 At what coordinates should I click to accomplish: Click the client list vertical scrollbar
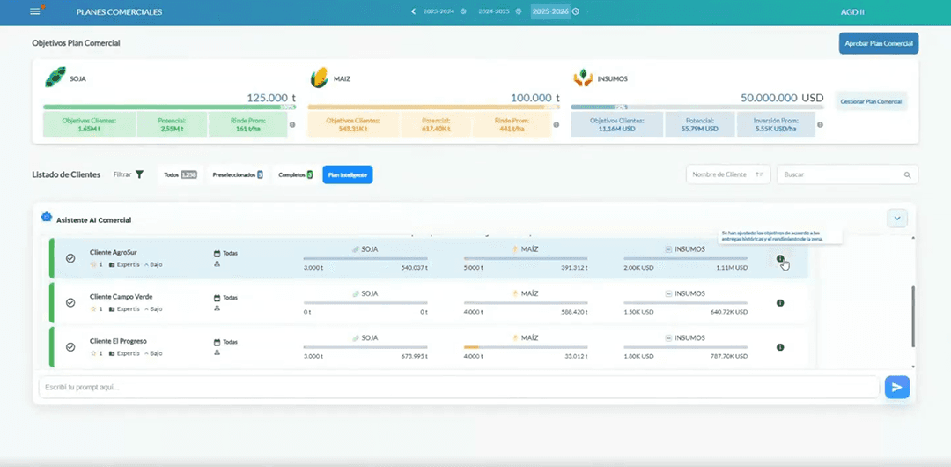tap(913, 316)
